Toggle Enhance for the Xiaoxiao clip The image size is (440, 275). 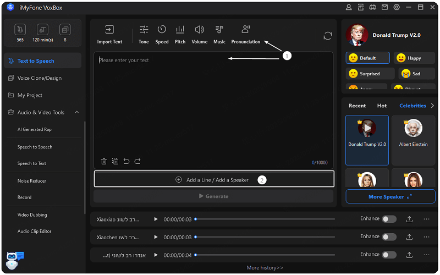click(389, 219)
